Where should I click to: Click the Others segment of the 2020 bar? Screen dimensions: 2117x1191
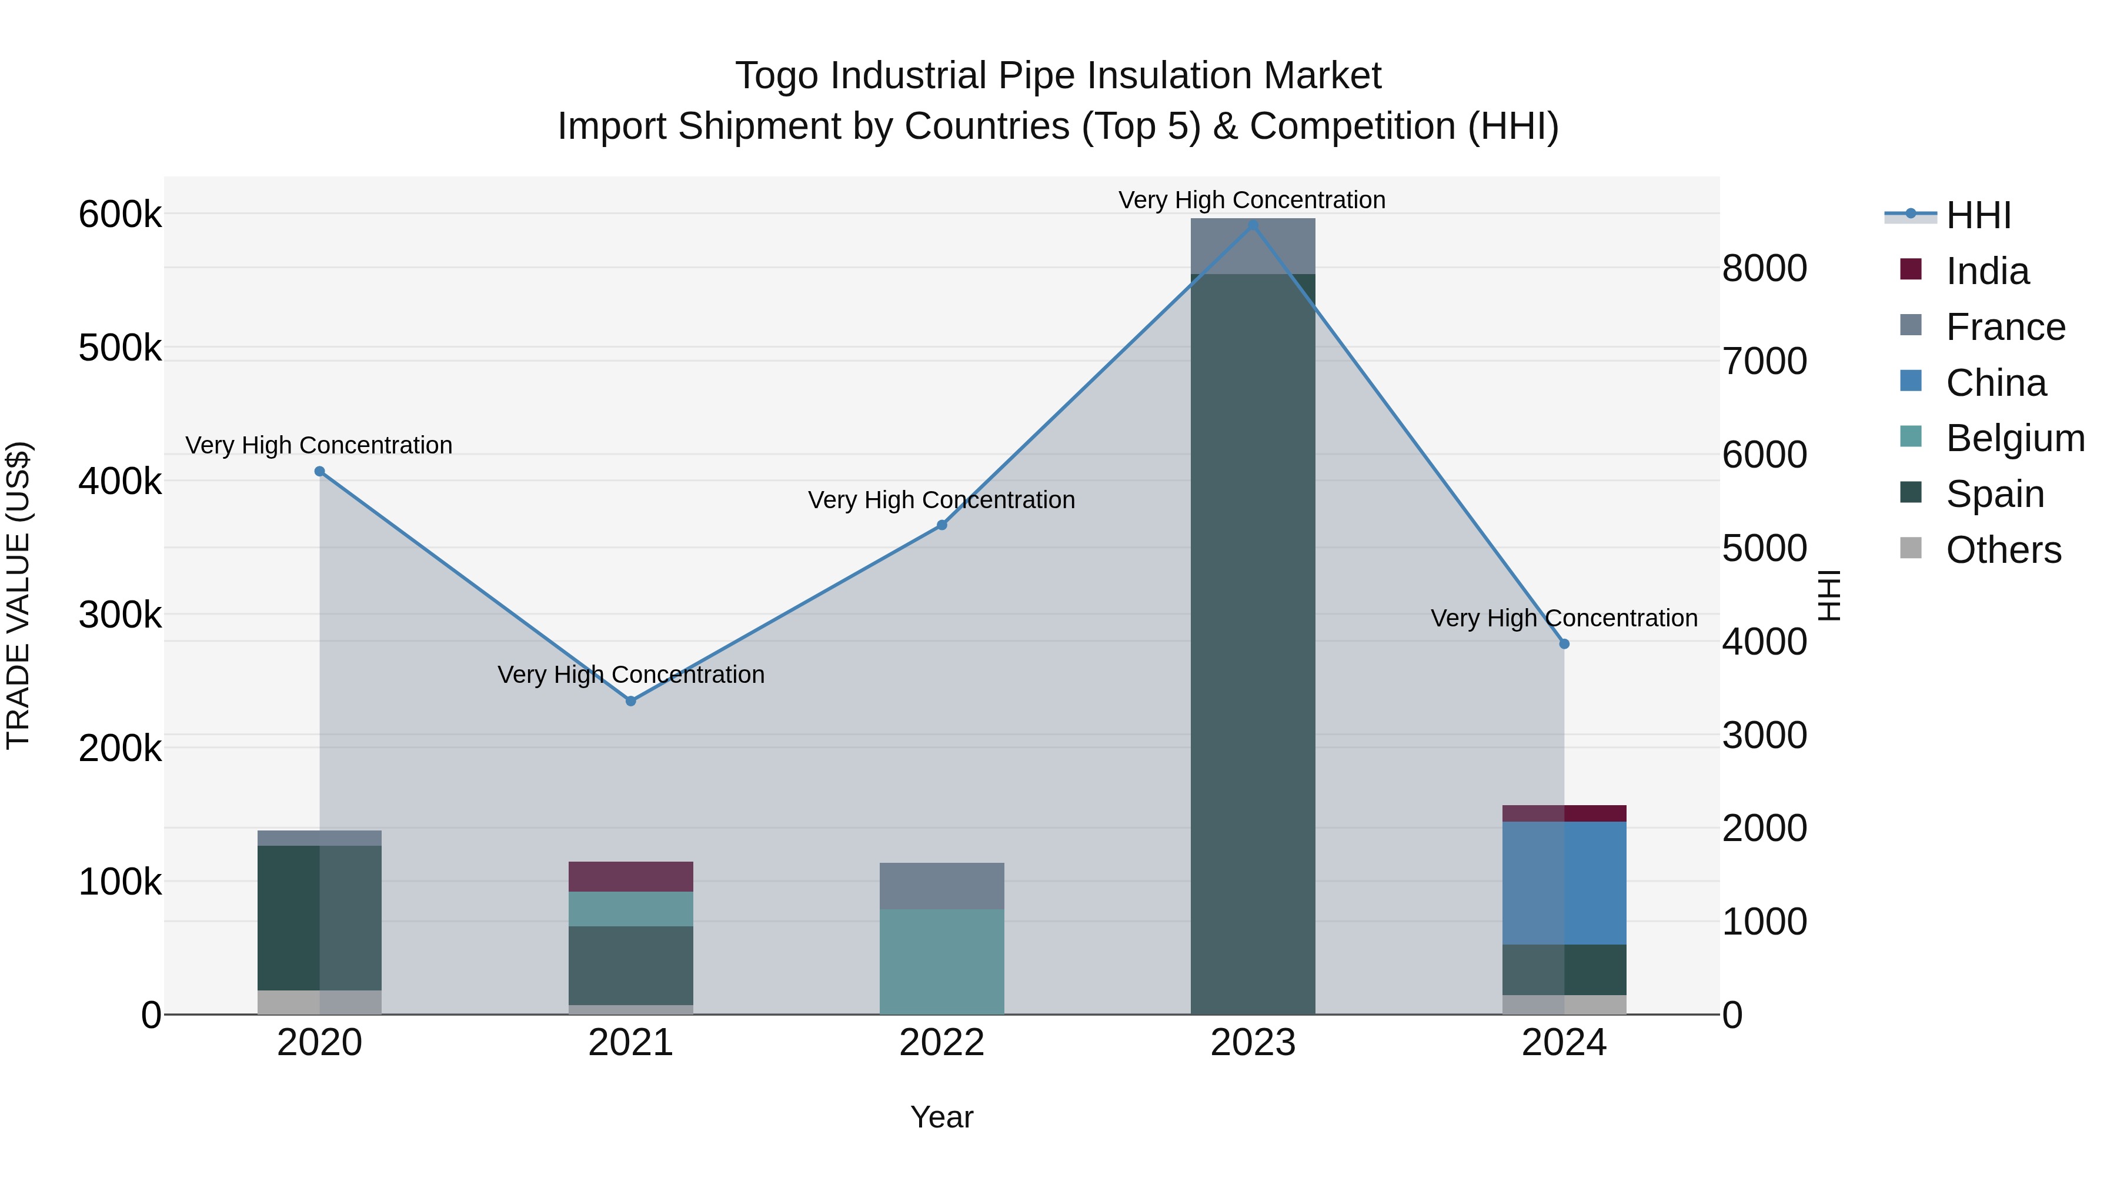click(x=320, y=1002)
